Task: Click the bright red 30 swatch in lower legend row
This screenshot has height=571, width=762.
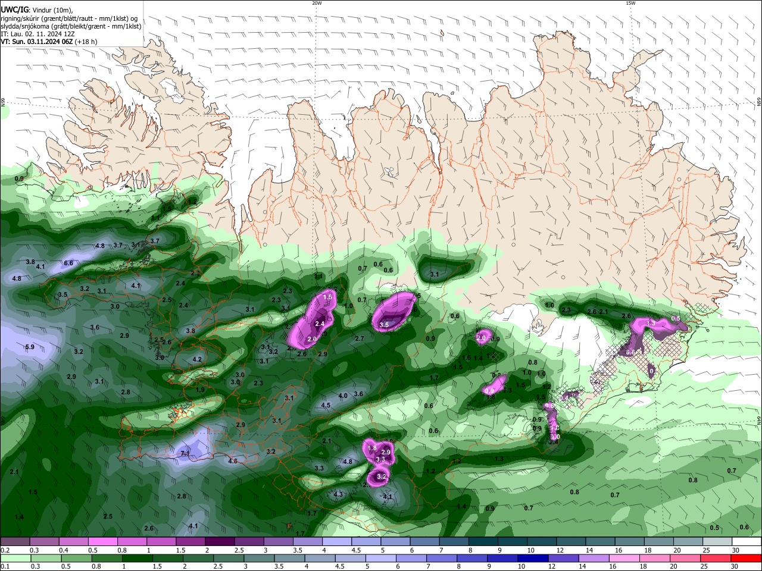Action: (x=747, y=559)
